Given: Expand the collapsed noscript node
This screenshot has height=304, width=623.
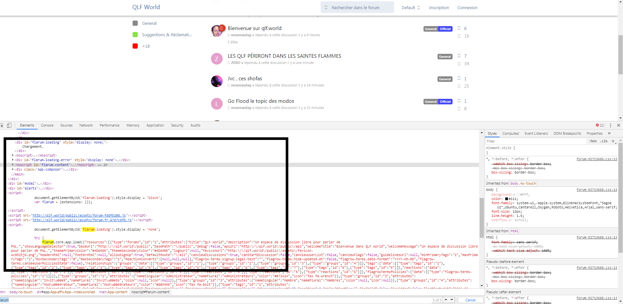Looking at the screenshot, I should pyautogui.click(x=13, y=155).
